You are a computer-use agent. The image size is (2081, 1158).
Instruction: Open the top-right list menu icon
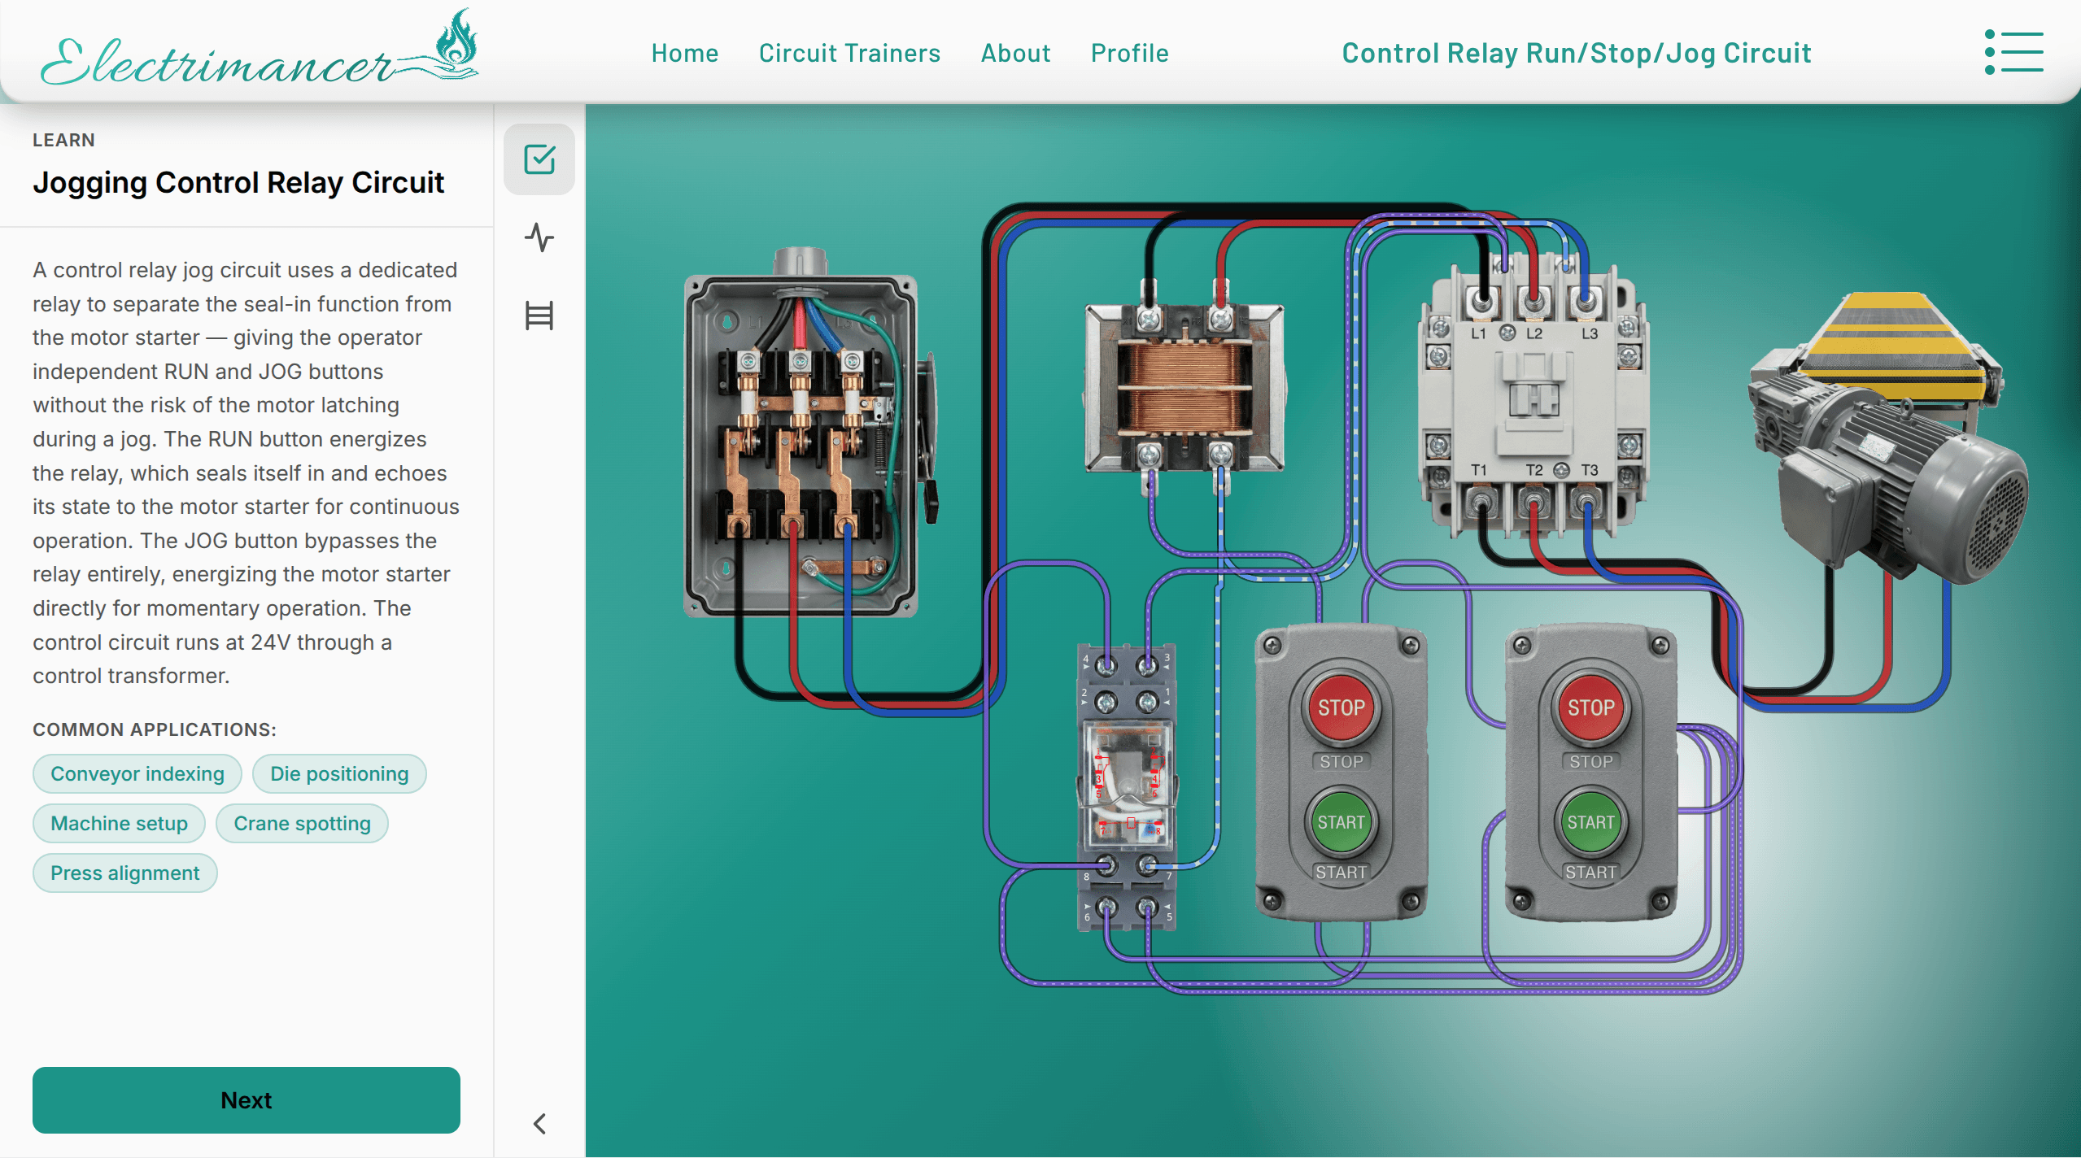(2013, 53)
